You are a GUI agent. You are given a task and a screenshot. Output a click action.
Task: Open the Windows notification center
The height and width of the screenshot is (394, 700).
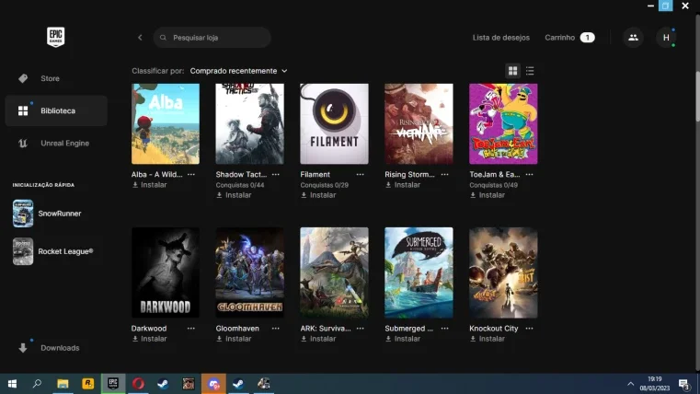(684, 384)
